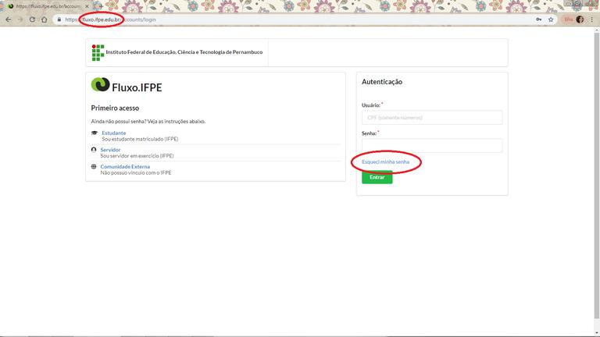
Task: Select the fluxo.ifpe.edu.br browser tab
Action: [48, 6]
